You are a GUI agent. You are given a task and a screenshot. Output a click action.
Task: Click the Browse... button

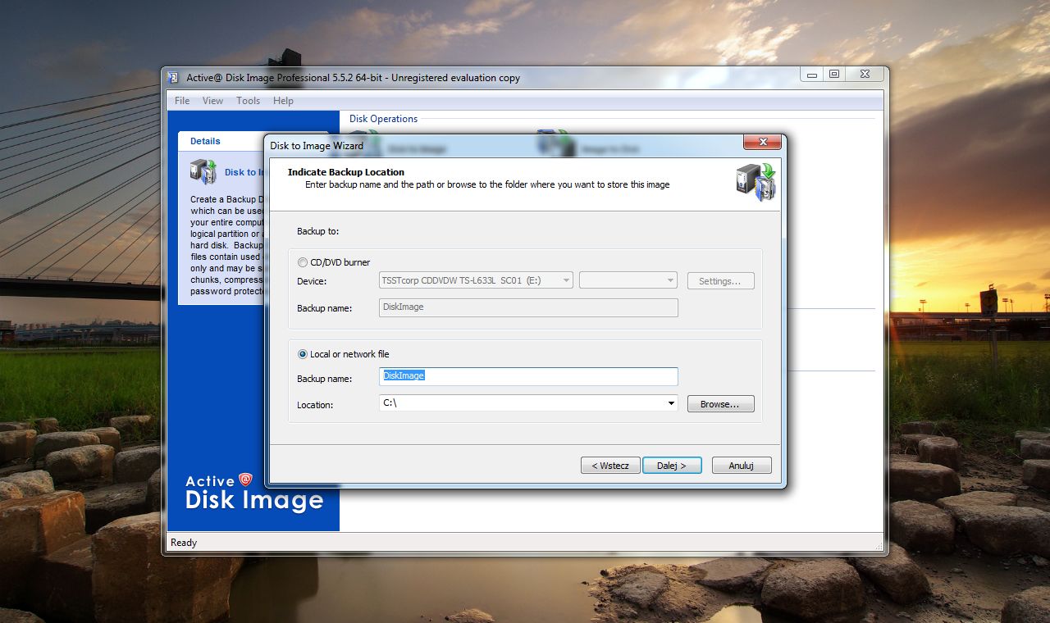[720, 404]
